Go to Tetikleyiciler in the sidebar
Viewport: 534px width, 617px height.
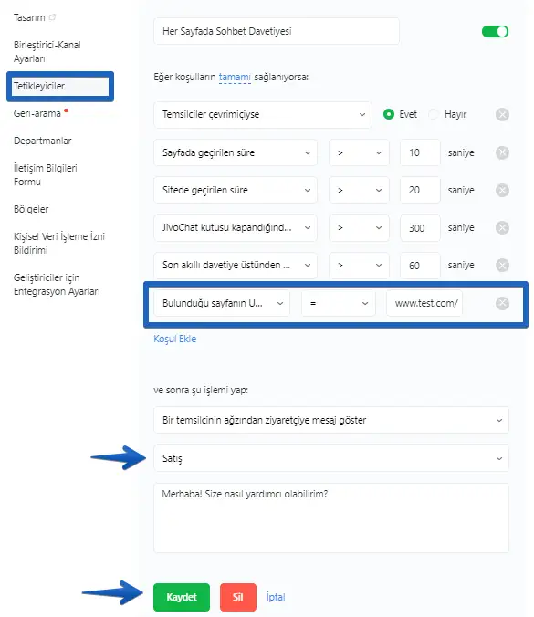pyautogui.click(x=60, y=86)
